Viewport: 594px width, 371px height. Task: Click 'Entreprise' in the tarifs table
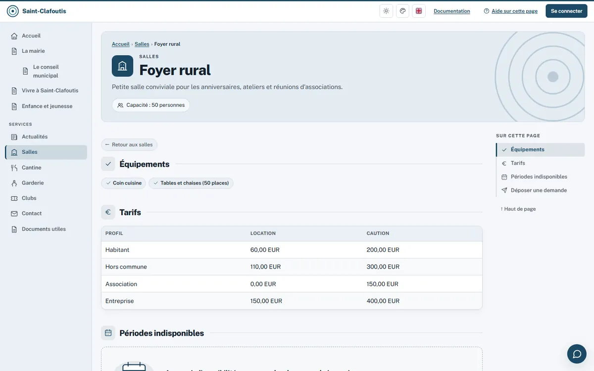[x=120, y=301]
